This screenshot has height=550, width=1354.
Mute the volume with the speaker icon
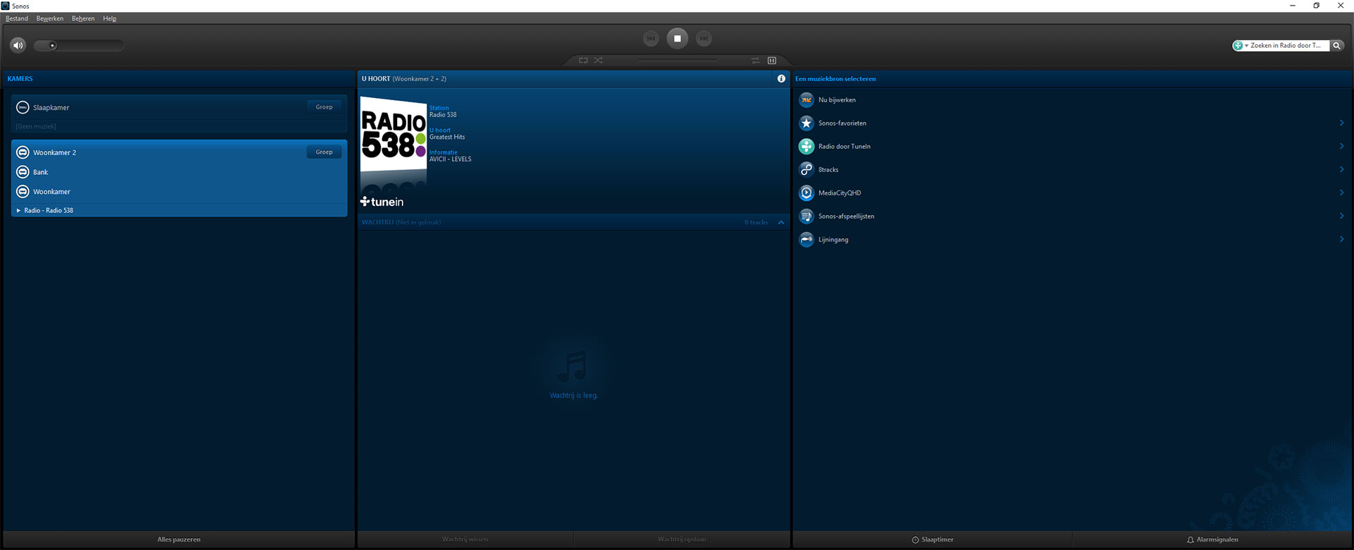pyautogui.click(x=18, y=45)
